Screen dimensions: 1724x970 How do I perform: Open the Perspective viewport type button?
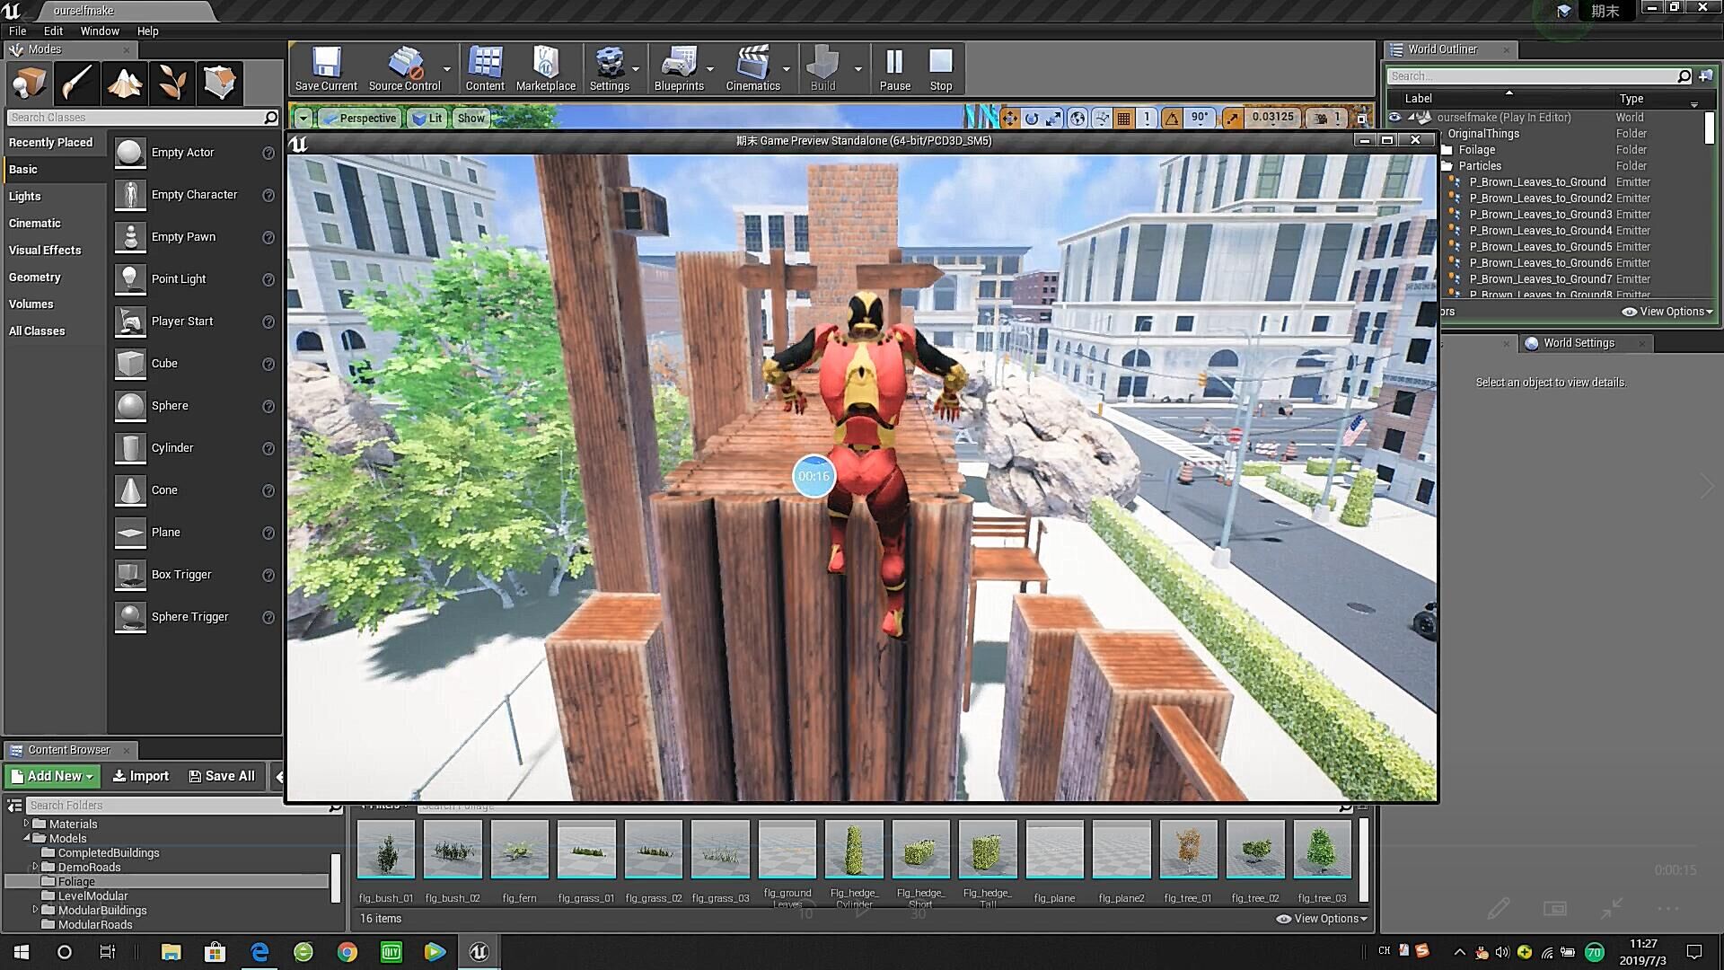pos(358,118)
